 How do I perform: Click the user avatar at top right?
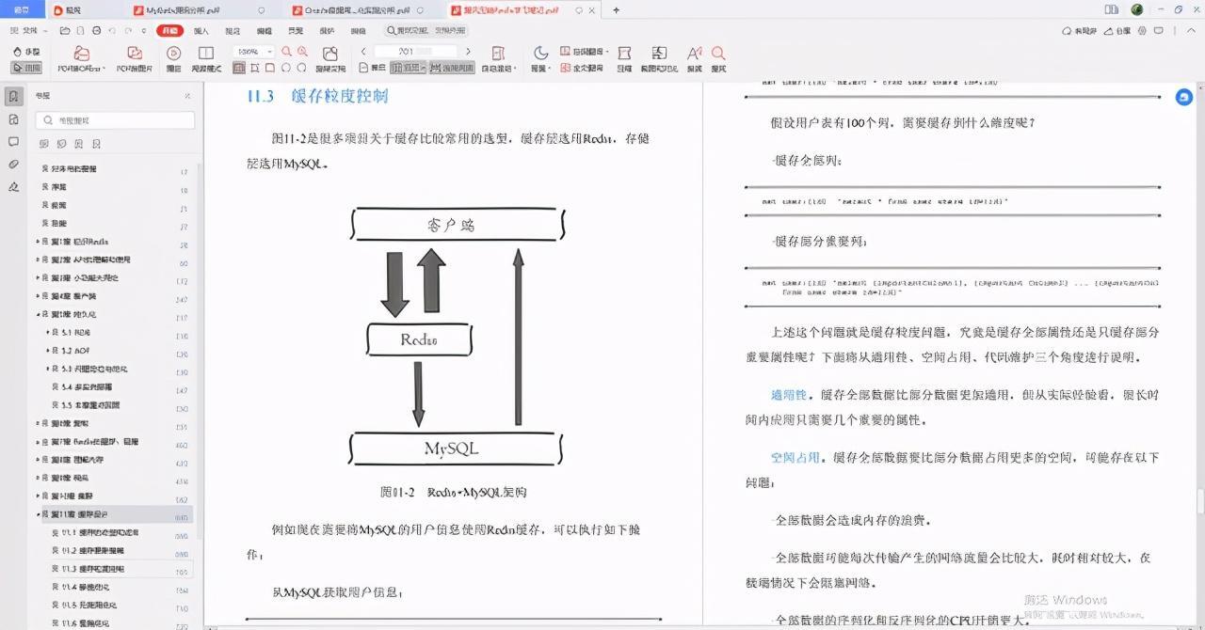coord(1136,9)
